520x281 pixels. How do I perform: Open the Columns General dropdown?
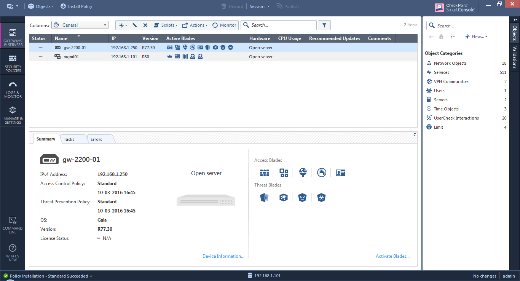(80, 25)
